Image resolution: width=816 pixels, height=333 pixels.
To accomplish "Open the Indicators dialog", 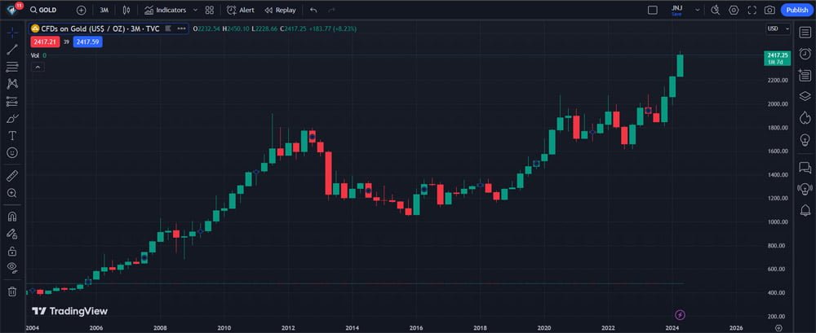I will tap(166, 10).
